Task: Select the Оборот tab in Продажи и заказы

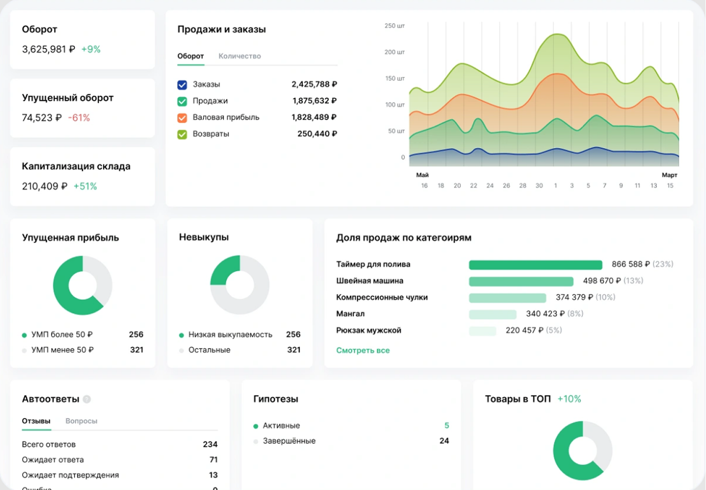Action: pyautogui.click(x=190, y=56)
